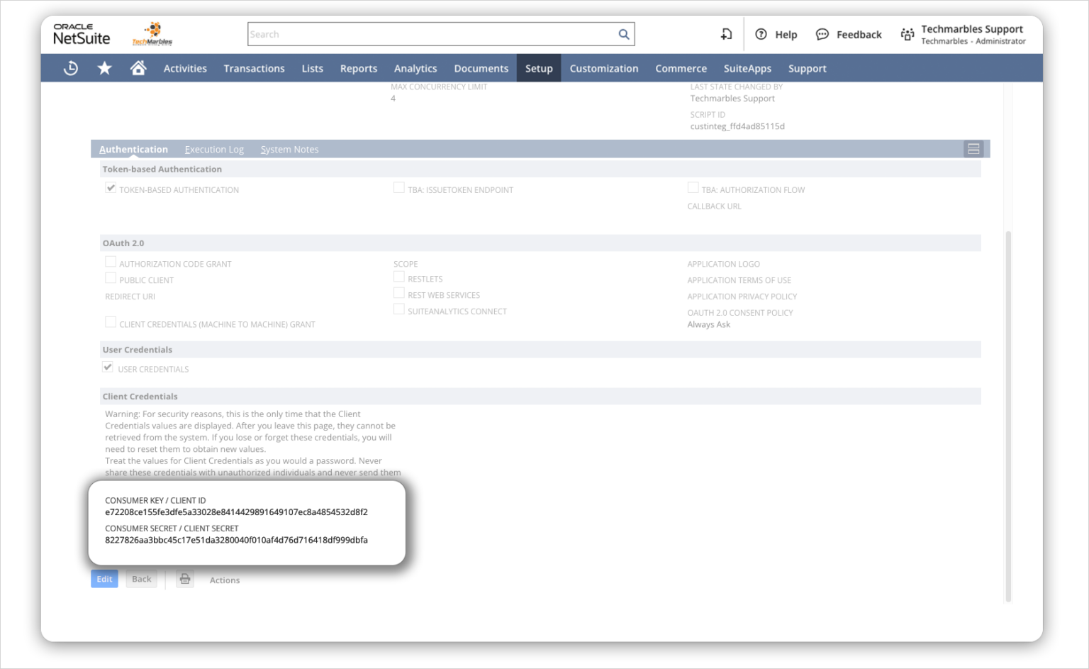Click the blue Edit button
1089x669 pixels.
coord(104,579)
